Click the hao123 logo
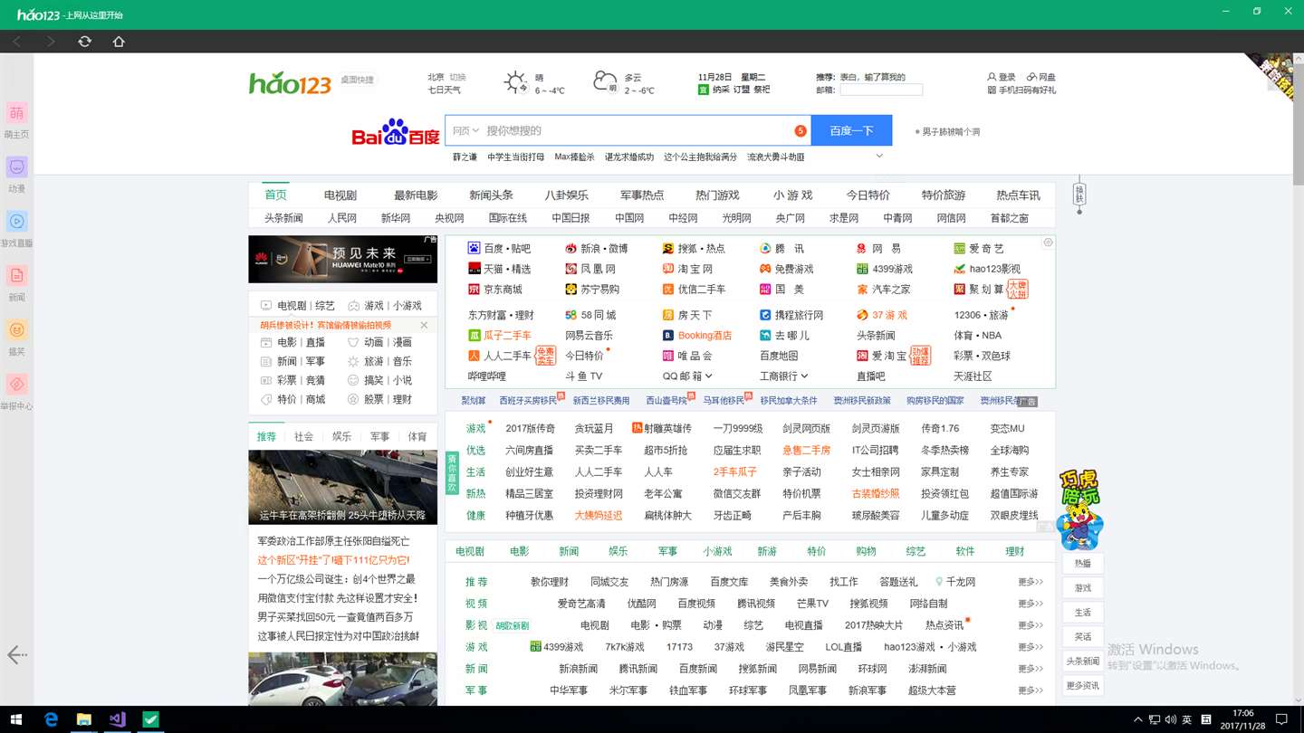The image size is (1304, 733). tap(291, 83)
